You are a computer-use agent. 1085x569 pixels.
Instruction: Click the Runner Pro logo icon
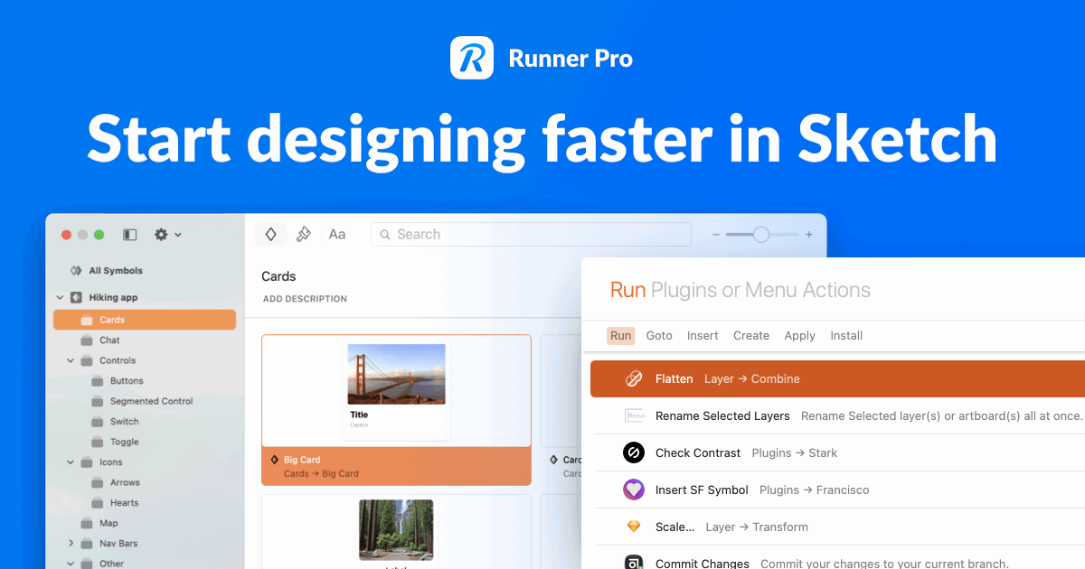(472, 58)
